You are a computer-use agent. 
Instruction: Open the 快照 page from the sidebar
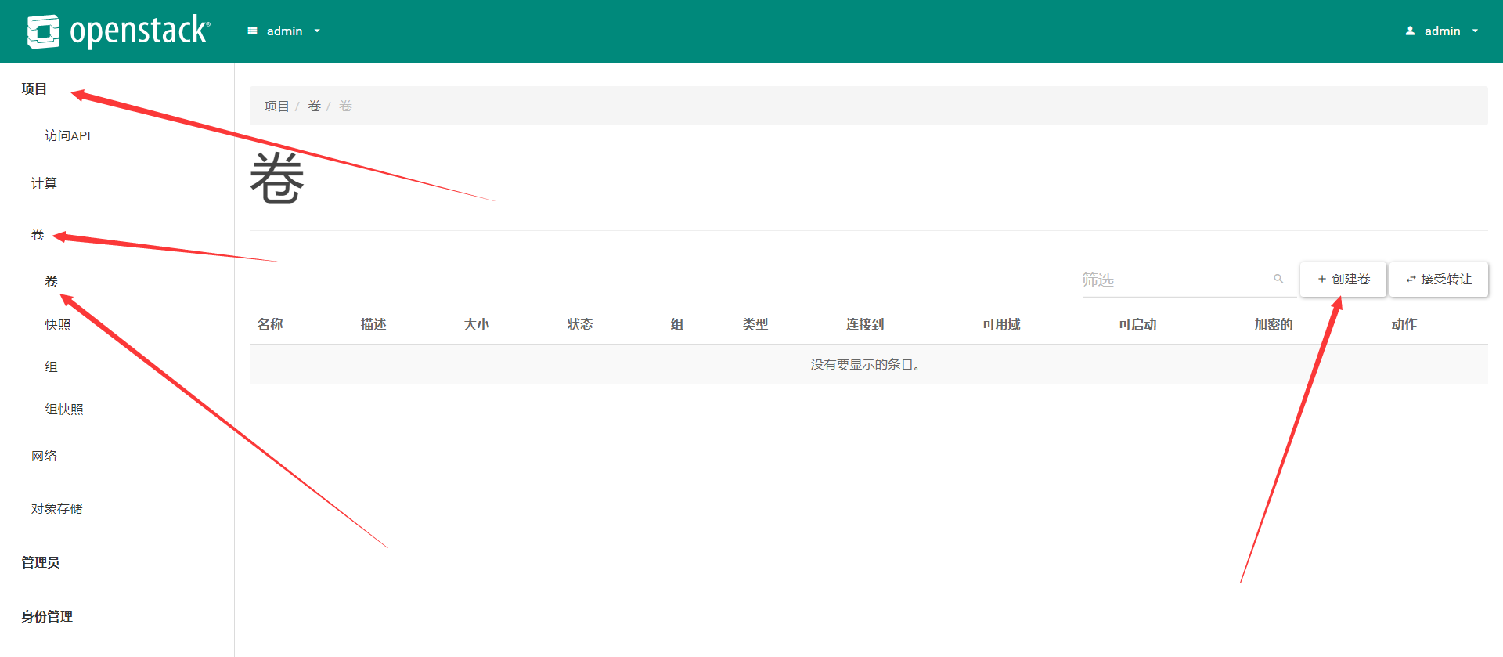pyautogui.click(x=58, y=324)
